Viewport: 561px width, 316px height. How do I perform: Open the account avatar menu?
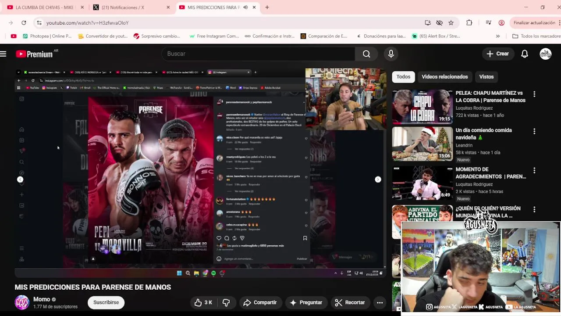[546, 54]
